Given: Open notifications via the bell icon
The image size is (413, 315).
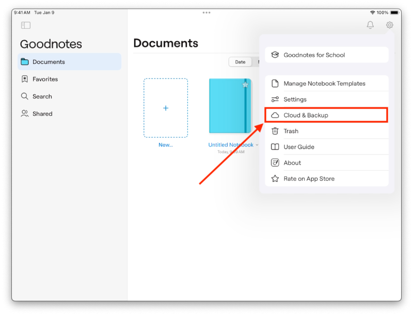Looking at the screenshot, I should (x=370, y=24).
